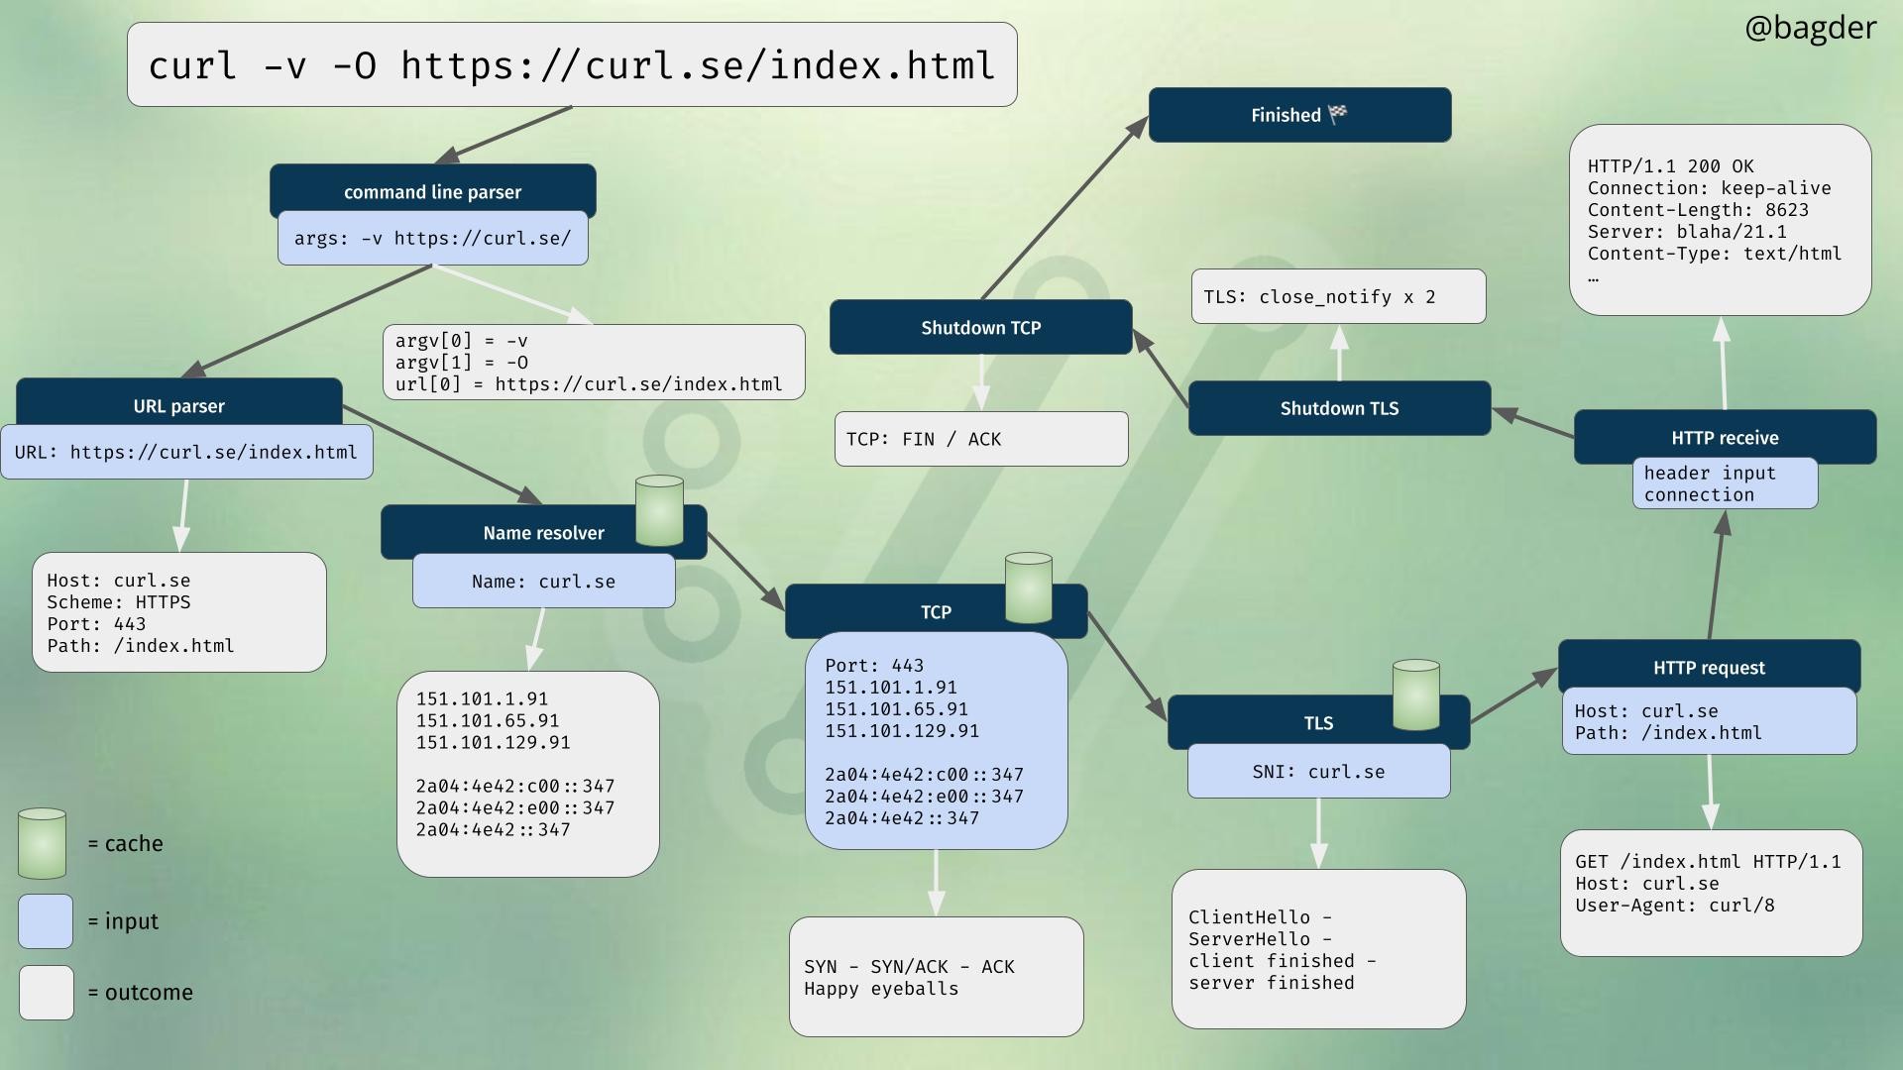Click the cache cylinder on TCP box
This screenshot has width=1903, height=1070.
(1028, 588)
